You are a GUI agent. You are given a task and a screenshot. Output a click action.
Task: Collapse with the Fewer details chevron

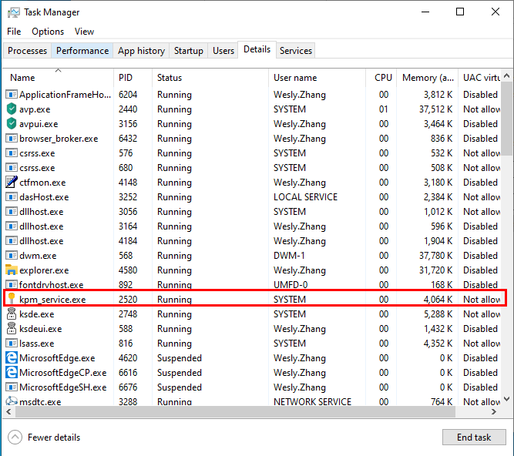[15, 438]
